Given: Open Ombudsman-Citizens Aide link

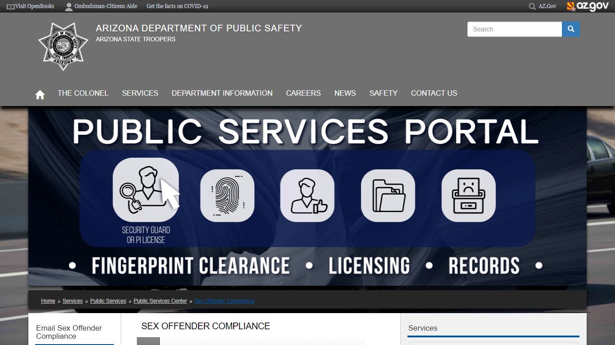Looking at the screenshot, I should [105, 6].
